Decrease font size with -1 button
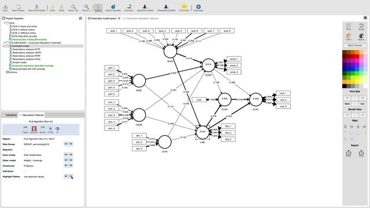Viewport: 370px width, 208px height. click(347, 98)
